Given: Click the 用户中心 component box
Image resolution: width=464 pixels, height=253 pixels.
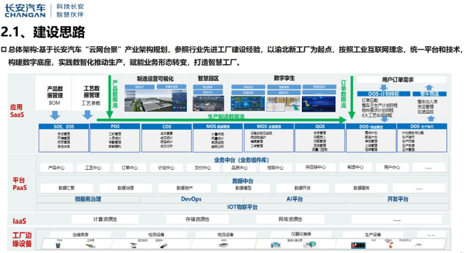Looking at the screenshot, I should (392, 167).
